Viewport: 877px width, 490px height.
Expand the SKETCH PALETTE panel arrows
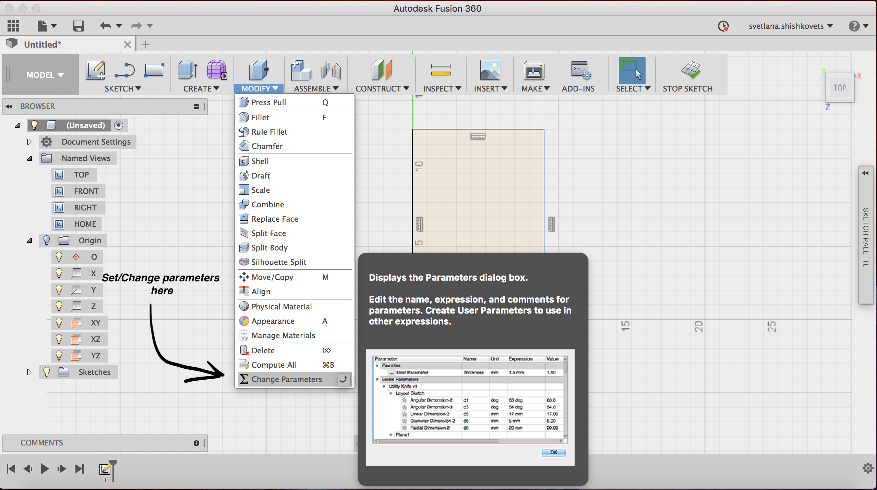click(865, 173)
